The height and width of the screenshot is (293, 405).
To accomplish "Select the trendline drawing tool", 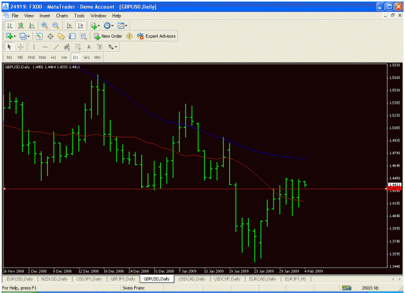I will coord(56,47).
